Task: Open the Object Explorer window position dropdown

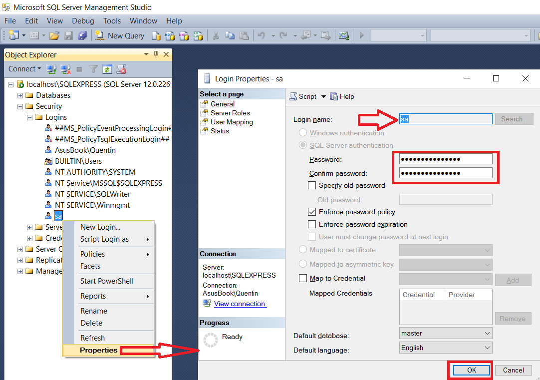Action: (146, 54)
